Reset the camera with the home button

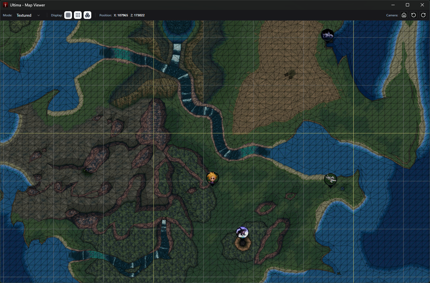click(x=404, y=15)
